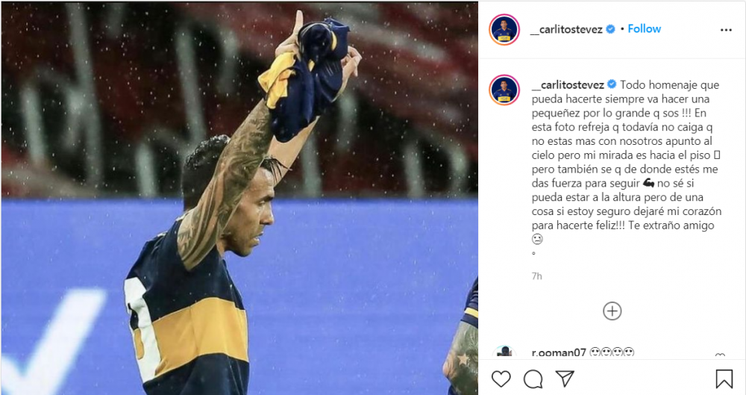Load more comments plus button
Viewport: 746px width, 395px height.
point(612,311)
